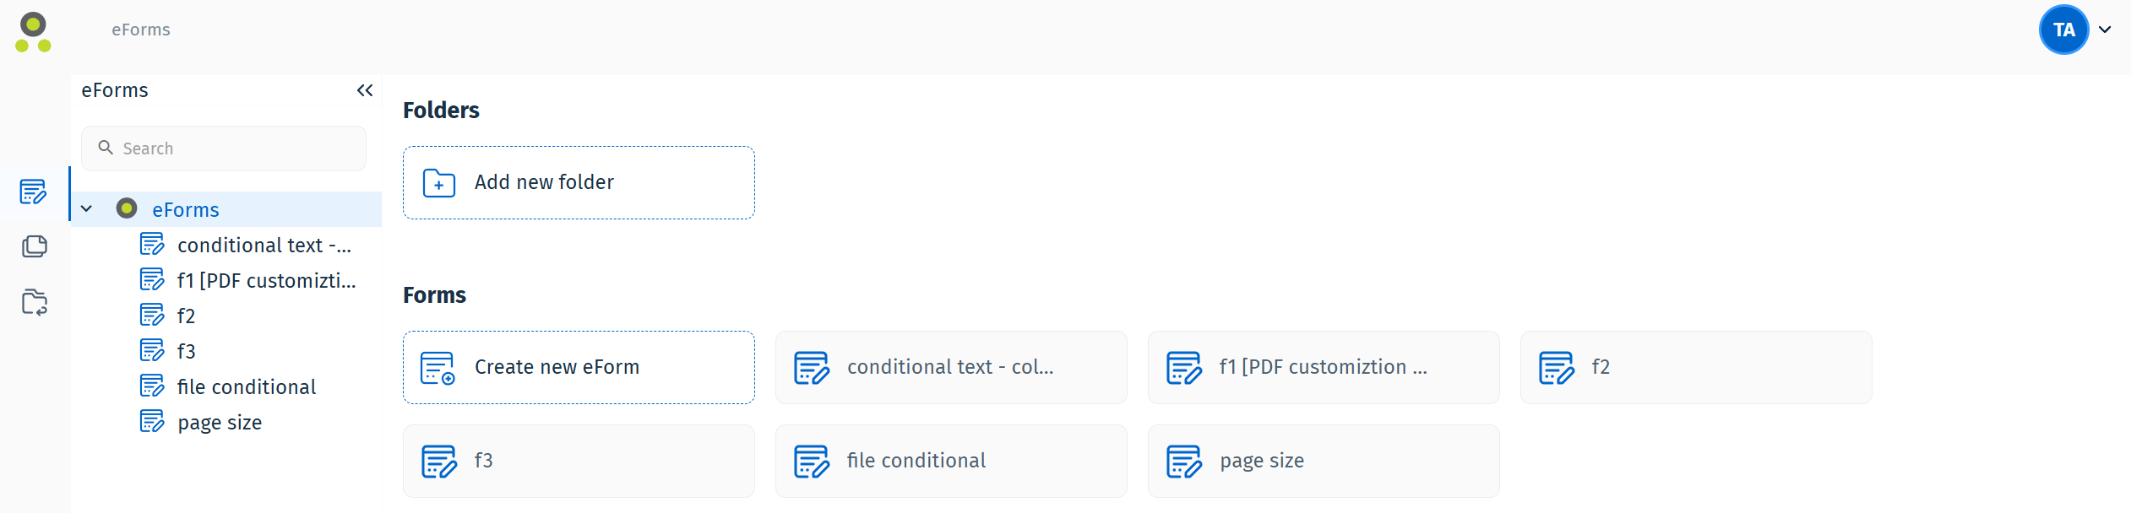The height and width of the screenshot is (513, 2131).
Task: Click the eForms sidebar navigation icon
Action: (x=33, y=192)
